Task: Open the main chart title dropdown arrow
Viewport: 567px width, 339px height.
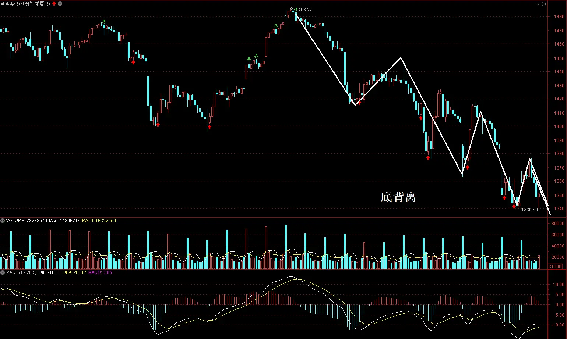Action: (60, 4)
